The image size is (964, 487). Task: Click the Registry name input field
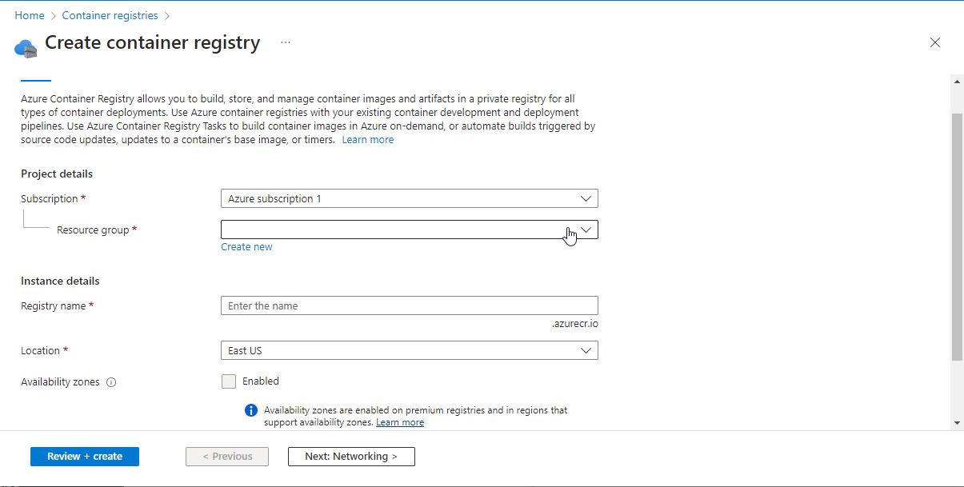point(409,305)
